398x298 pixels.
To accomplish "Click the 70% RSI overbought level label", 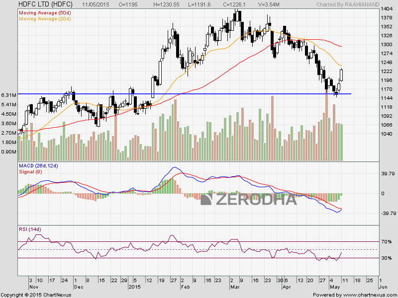I will click(x=386, y=242).
